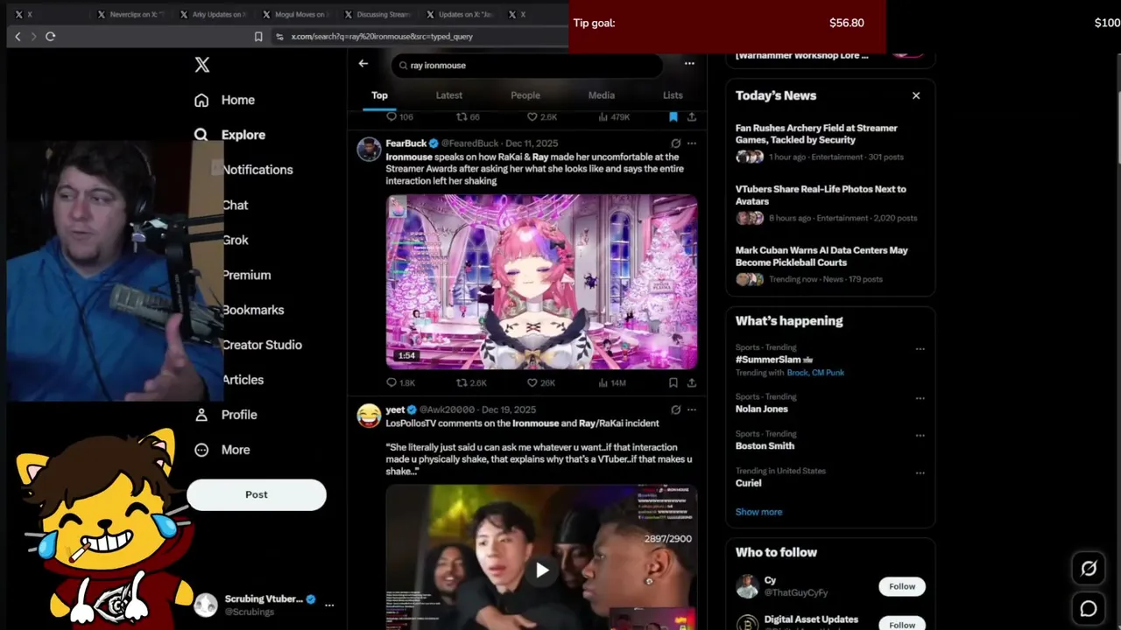
Task: Open more options on yeet post
Action: coord(692,409)
